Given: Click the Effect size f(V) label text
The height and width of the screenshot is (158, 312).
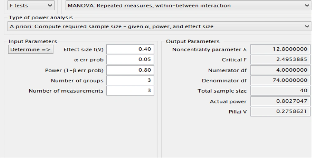Looking at the screenshot, I should pyautogui.click(x=83, y=50).
